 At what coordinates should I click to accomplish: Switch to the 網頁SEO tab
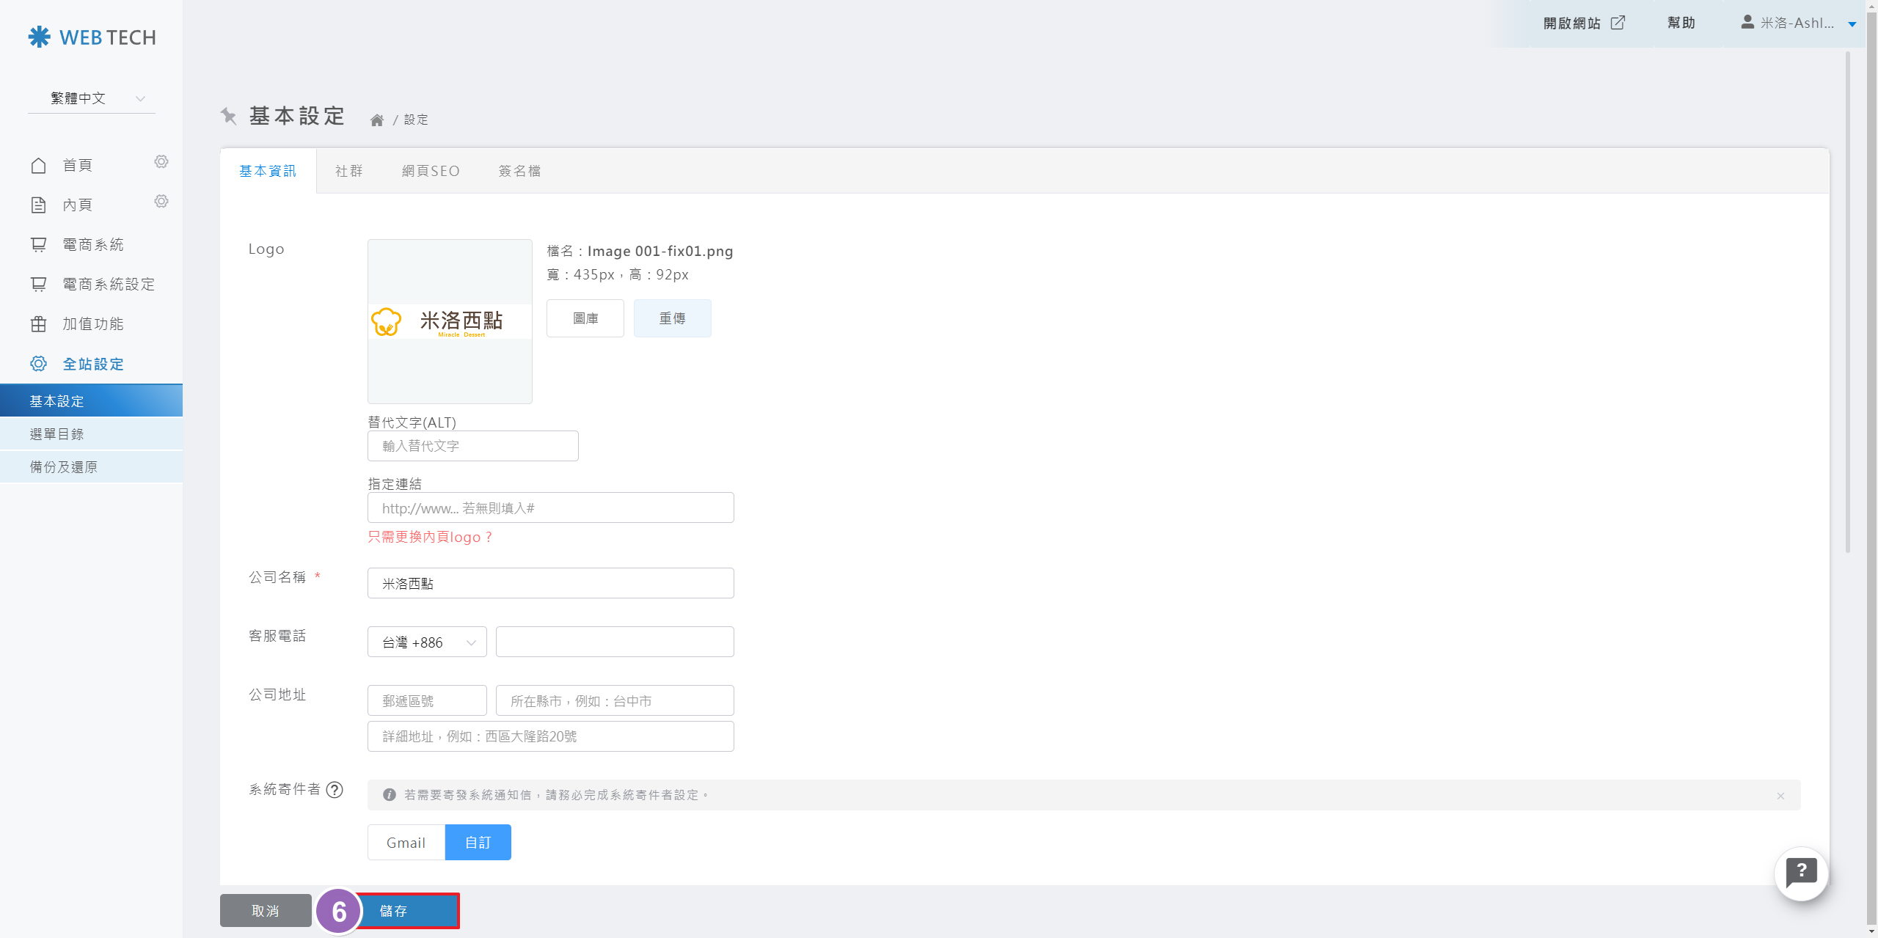(x=431, y=171)
